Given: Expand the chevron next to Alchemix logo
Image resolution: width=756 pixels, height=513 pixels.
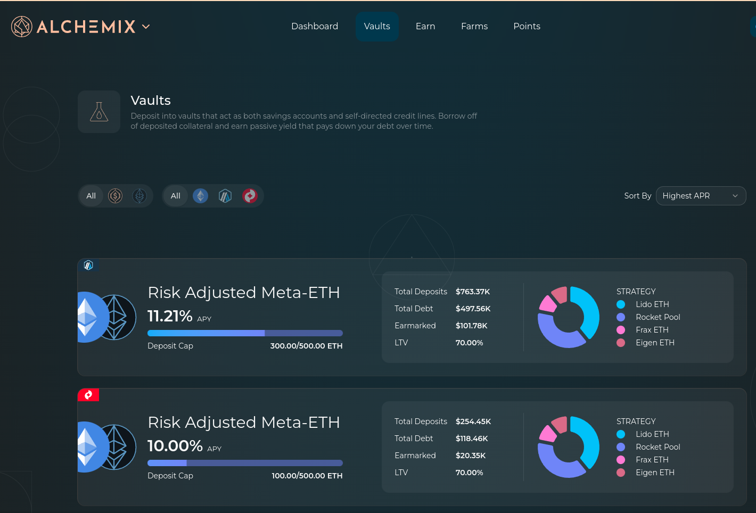Looking at the screenshot, I should point(146,27).
